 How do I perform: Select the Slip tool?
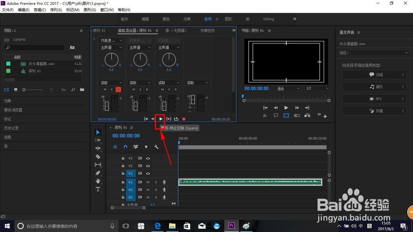[x=98, y=165]
